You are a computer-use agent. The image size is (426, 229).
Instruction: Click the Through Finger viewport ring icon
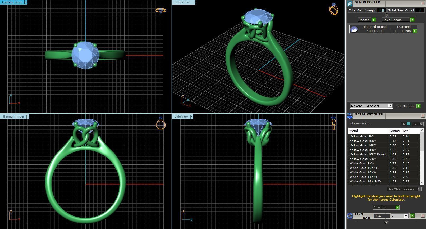161,123
